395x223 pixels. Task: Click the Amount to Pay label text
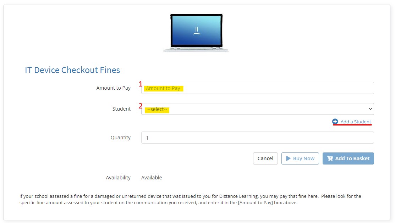113,88
